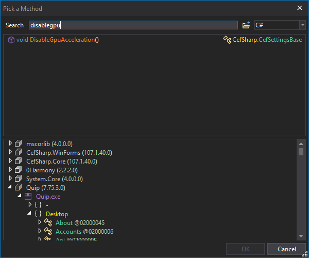Expand the System.Core tree node

10,178
